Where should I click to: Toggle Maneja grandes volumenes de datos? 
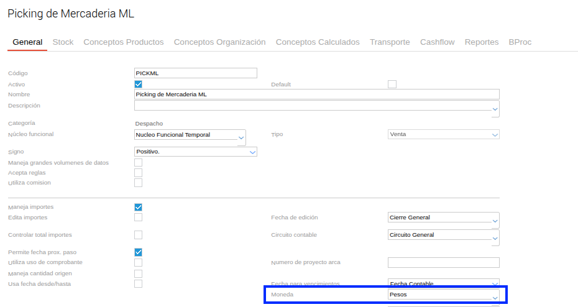tap(139, 163)
